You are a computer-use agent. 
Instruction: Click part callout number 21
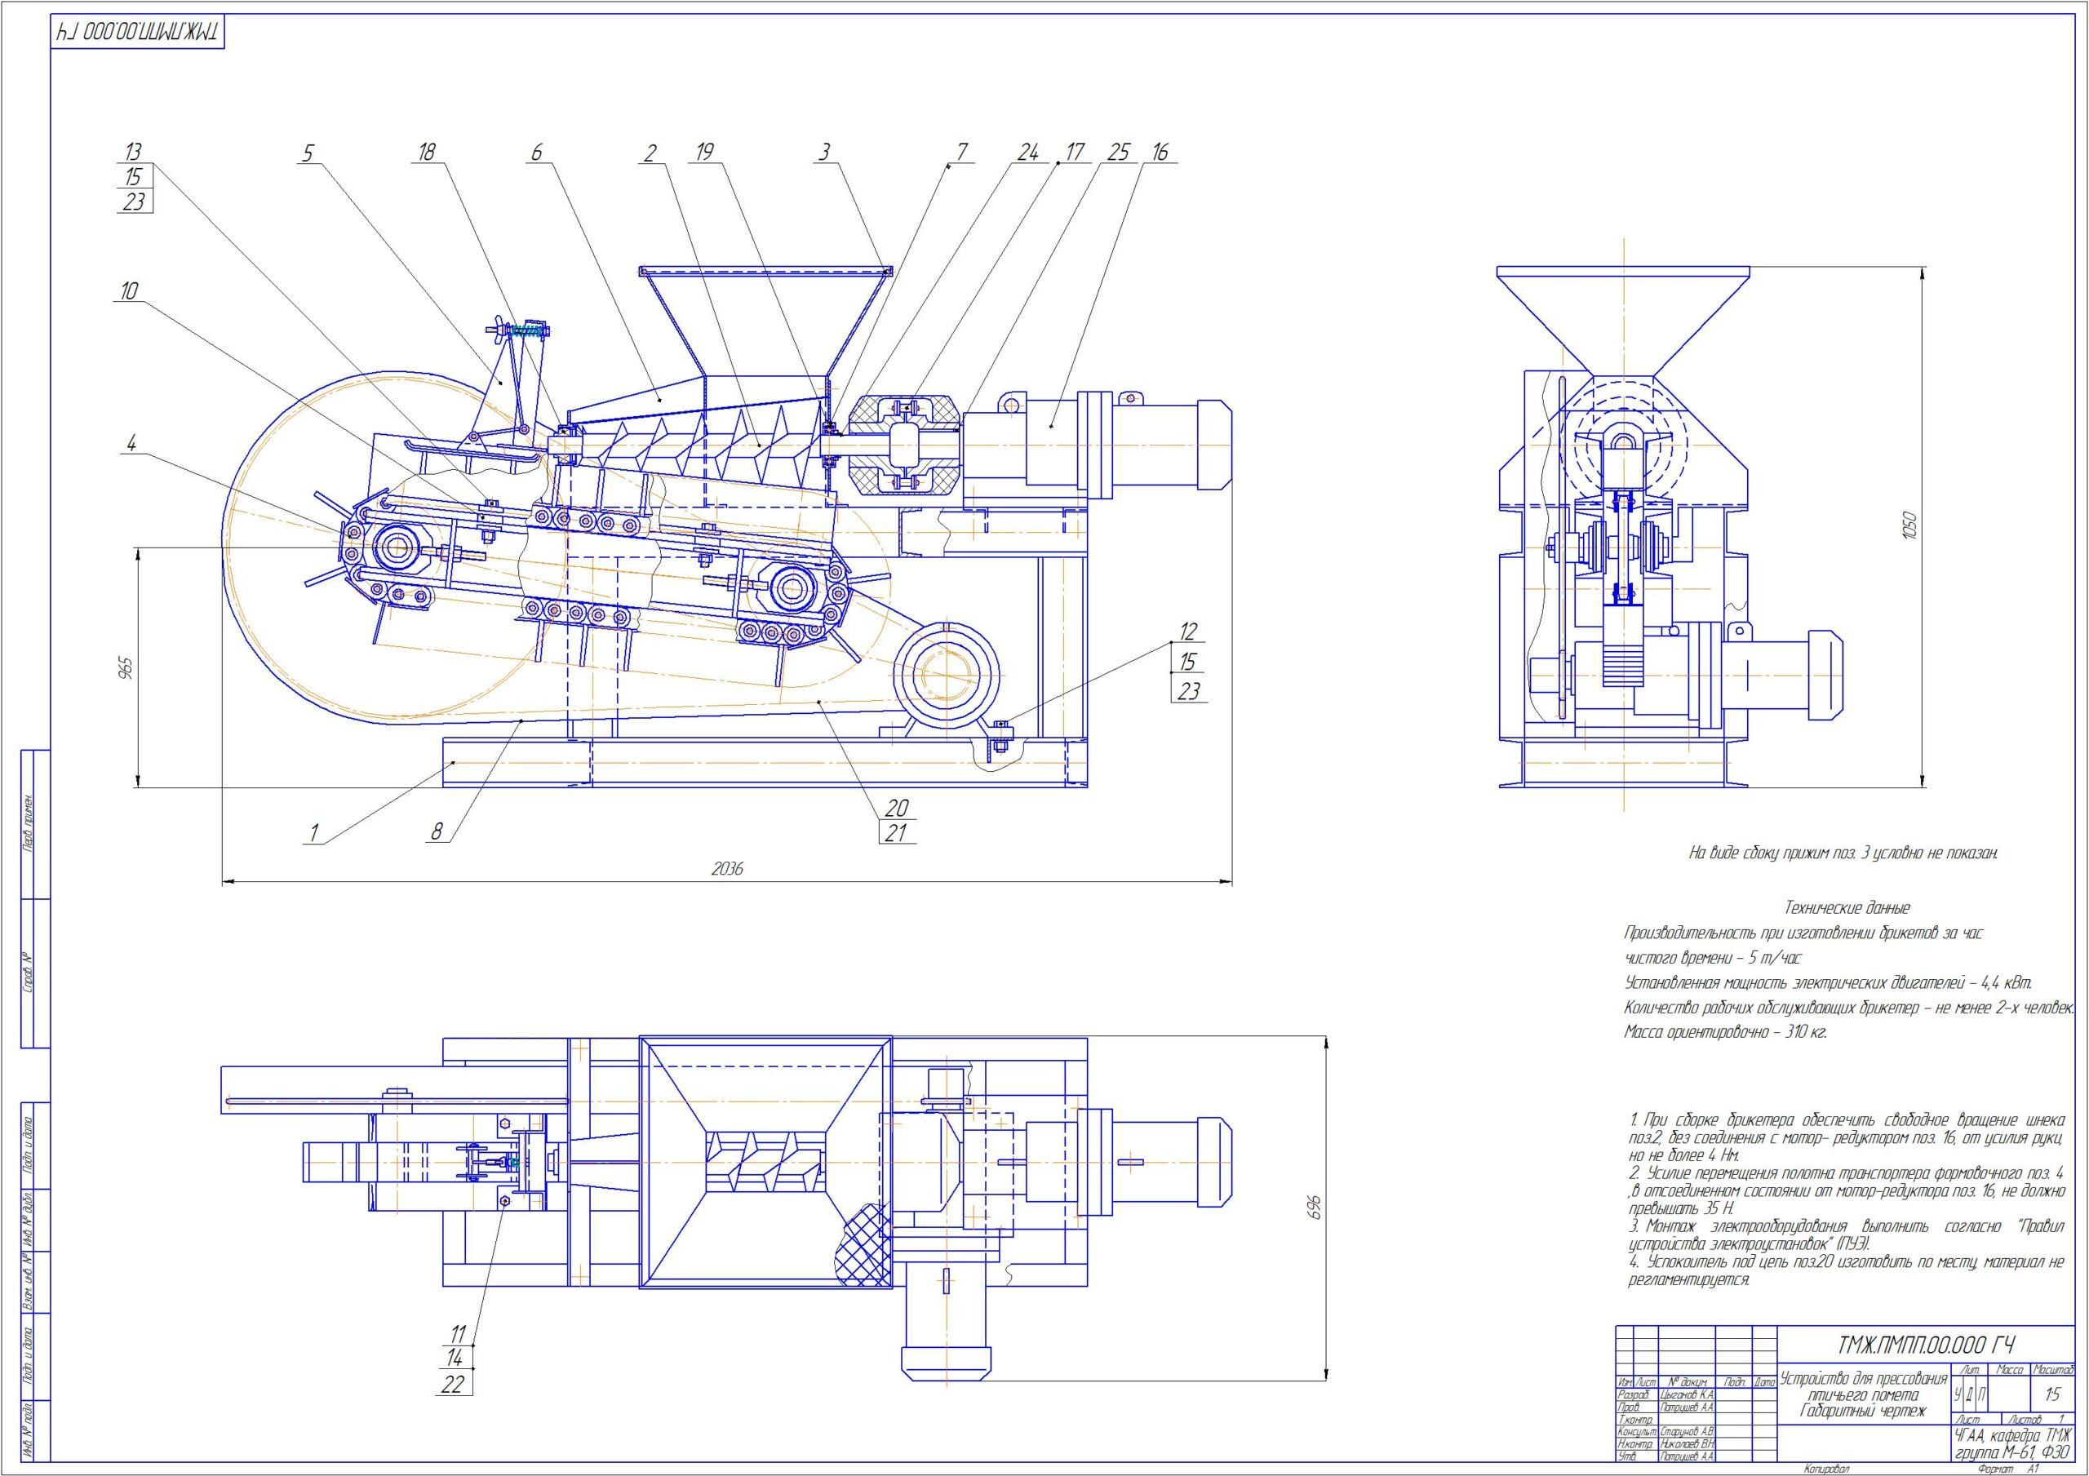click(x=896, y=832)
